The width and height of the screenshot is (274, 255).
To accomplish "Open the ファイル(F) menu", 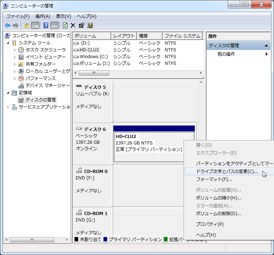I will point(18,16).
